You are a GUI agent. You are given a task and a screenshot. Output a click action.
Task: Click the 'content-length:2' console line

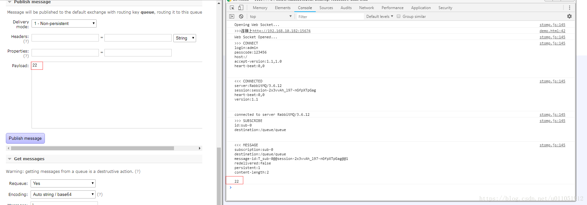(x=252, y=172)
